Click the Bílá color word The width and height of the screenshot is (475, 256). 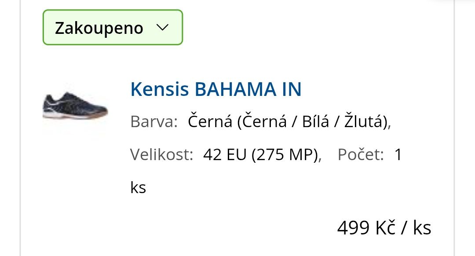pos(315,121)
